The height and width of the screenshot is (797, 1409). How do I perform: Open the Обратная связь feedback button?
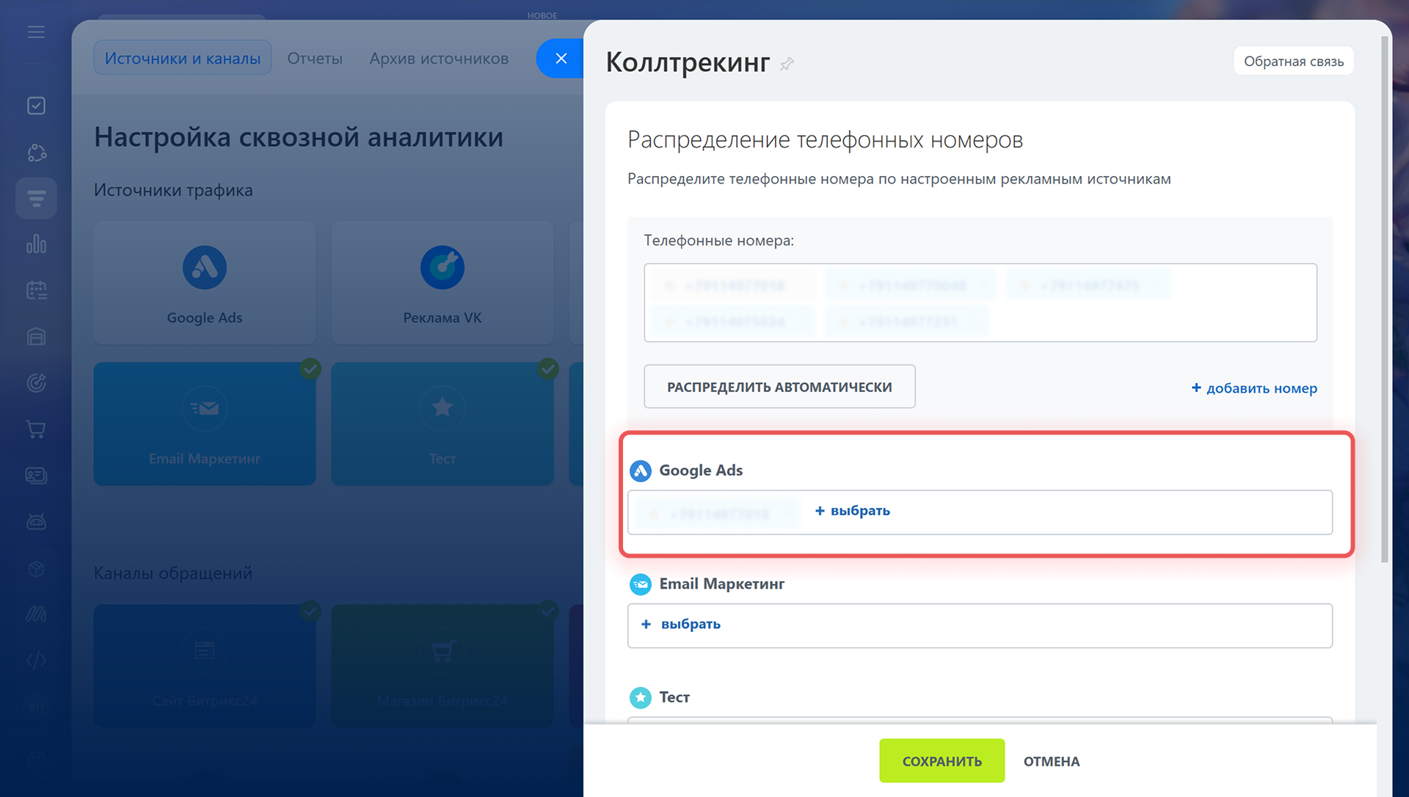coord(1293,61)
